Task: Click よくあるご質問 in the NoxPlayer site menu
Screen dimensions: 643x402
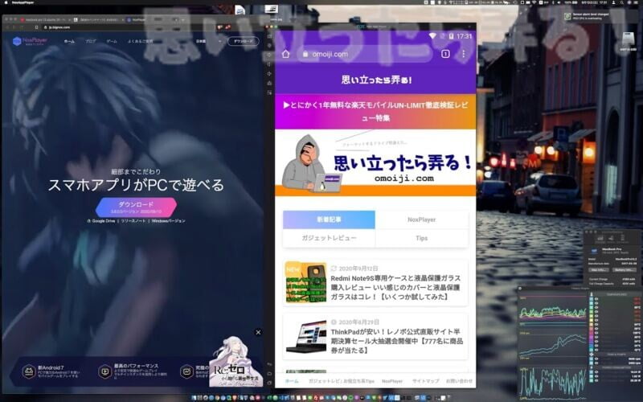Action: pos(140,42)
